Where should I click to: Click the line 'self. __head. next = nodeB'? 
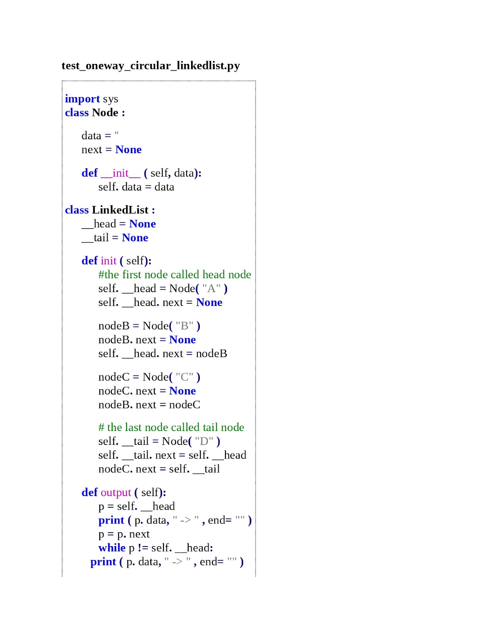click(163, 354)
